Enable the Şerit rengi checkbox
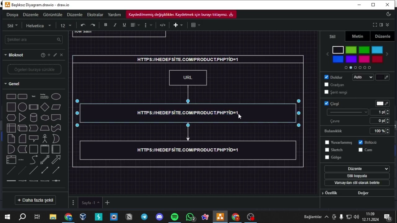Viewport: 397px width, 223px height. click(326, 92)
